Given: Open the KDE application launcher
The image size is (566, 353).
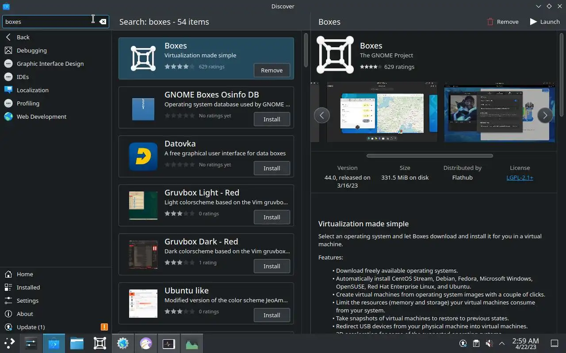Looking at the screenshot, I should tap(10, 343).
